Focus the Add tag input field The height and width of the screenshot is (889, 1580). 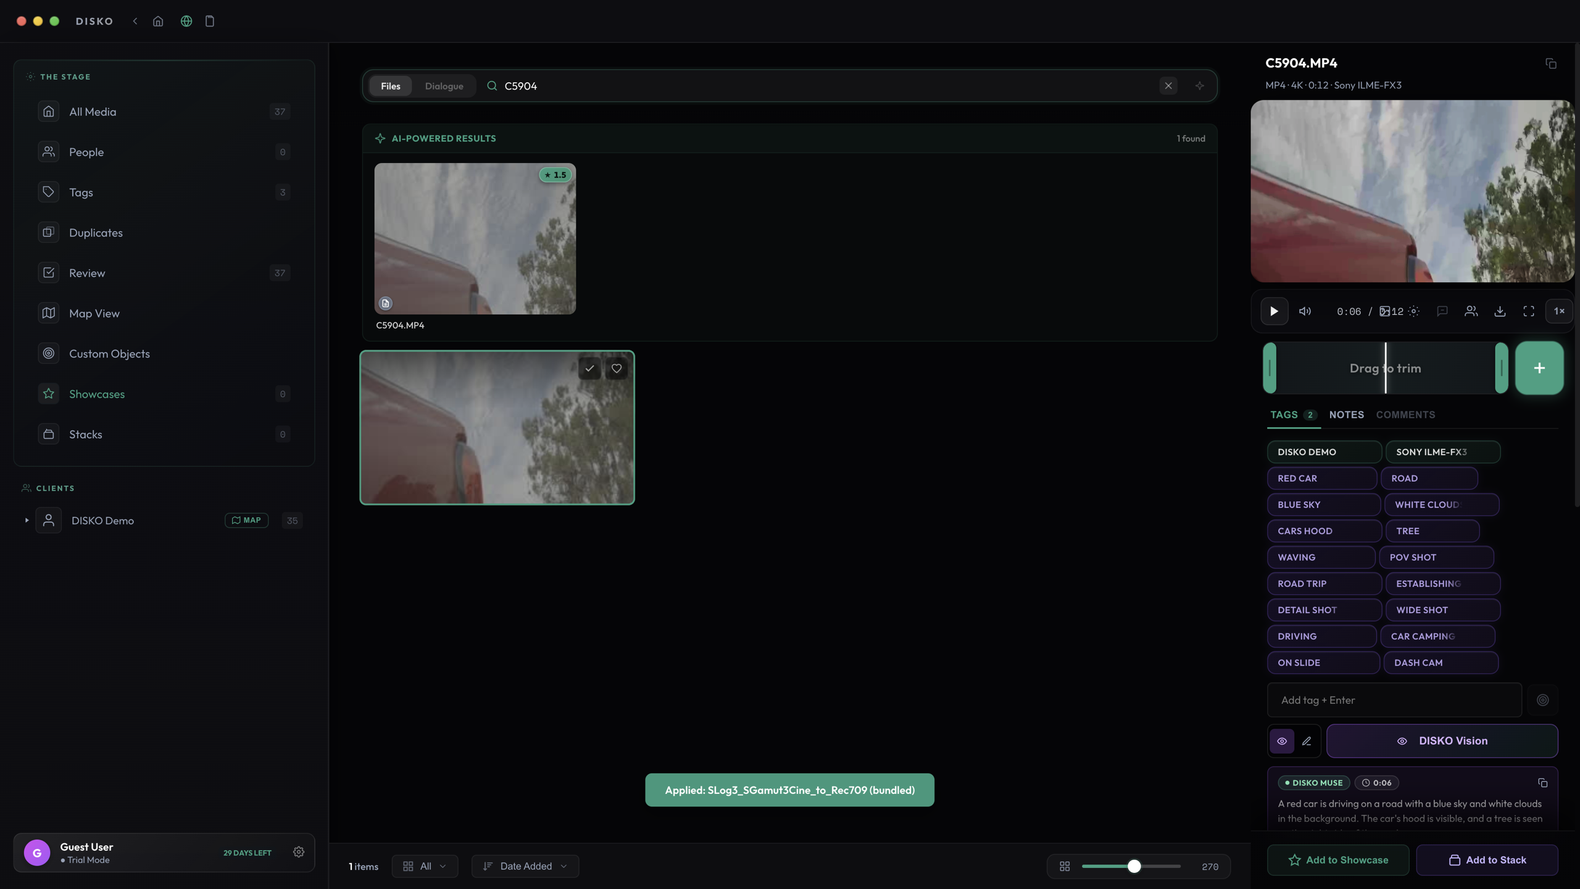click(1394, 700)
